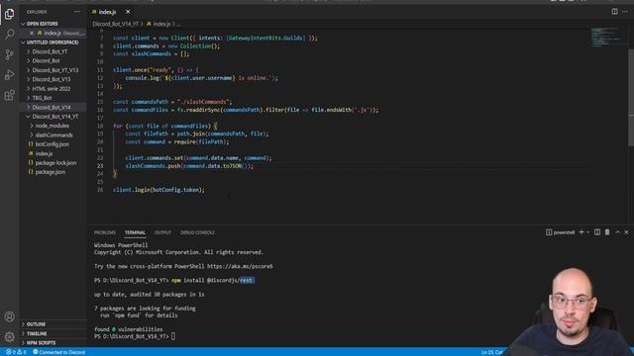Expand the node_modules folder
Image resolution: width=634 pixels, height=356 pixels.
[x=53, y=126]
